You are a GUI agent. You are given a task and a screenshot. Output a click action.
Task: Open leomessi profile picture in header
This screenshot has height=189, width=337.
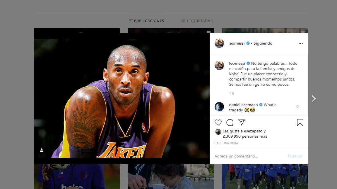tap(219, 43)
